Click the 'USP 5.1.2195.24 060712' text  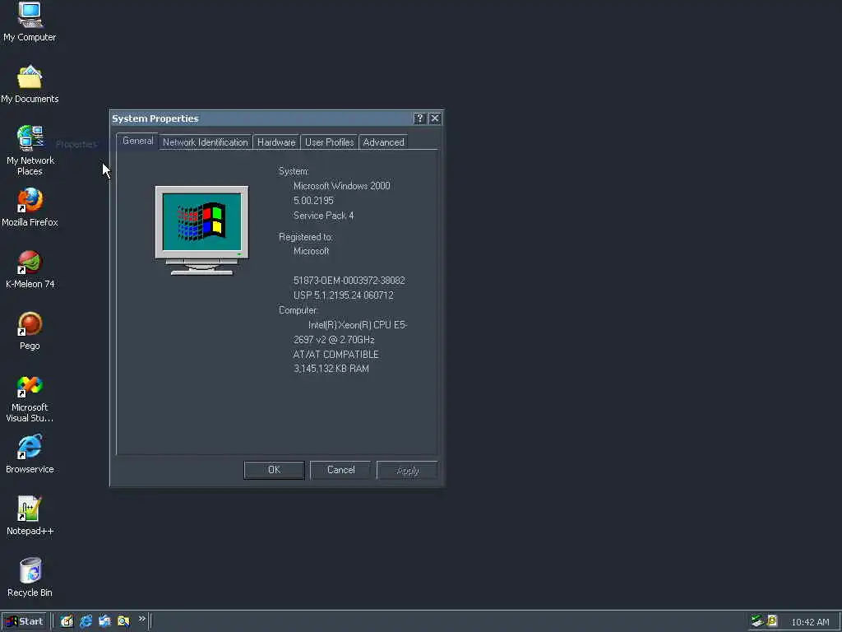point(343,295)
